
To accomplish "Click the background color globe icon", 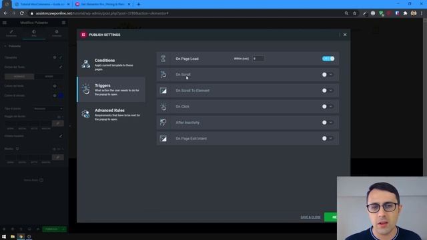I will pyautogui.click(x=55, y=95).
